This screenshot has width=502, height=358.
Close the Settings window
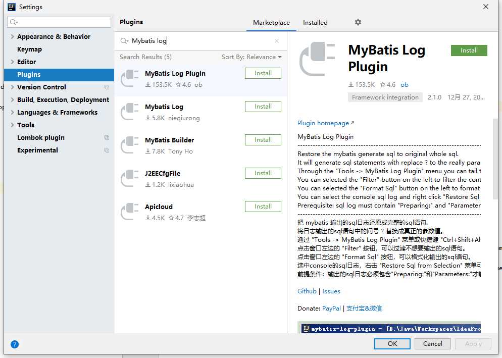pyautogui.click(x=486, y=7)
